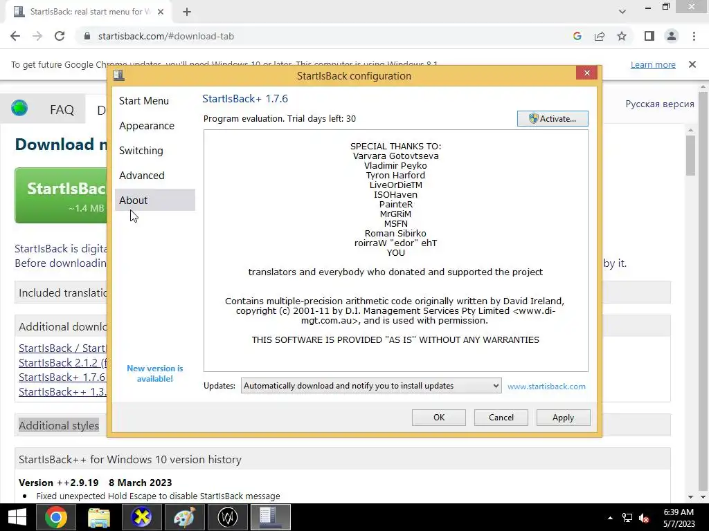
Task: Open the Switching section
Action: pyautogui.click(x=141, y=150)
